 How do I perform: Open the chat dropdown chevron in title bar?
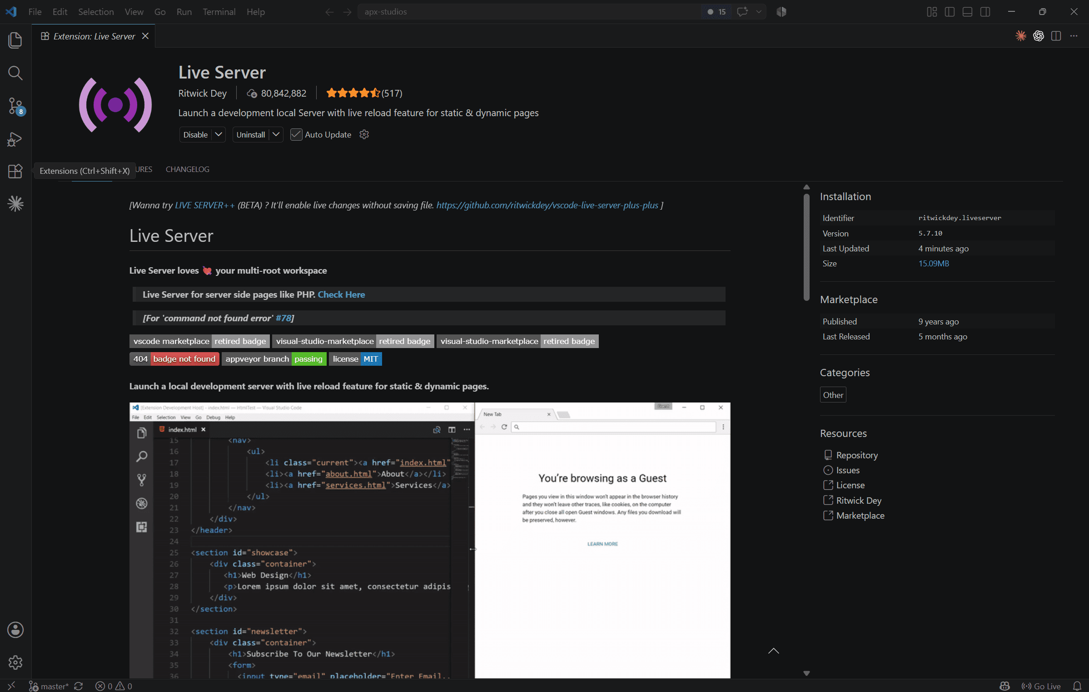tap(758, 12)
